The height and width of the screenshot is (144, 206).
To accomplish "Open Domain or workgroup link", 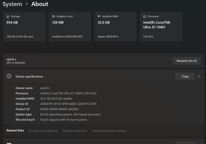I will tap(43, 131).
